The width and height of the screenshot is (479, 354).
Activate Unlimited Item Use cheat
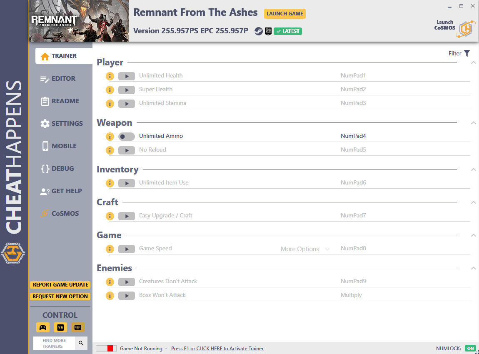127,183
